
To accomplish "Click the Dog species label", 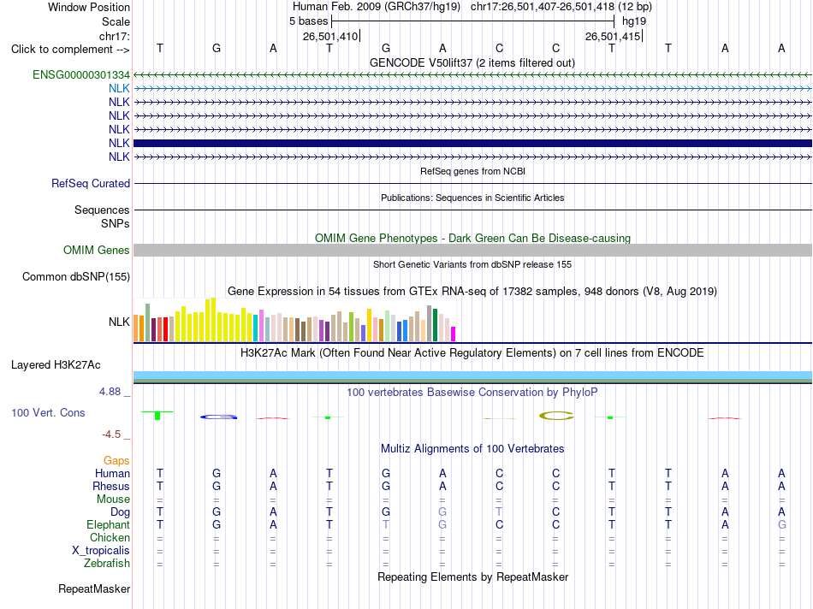I will pos(120,512).
